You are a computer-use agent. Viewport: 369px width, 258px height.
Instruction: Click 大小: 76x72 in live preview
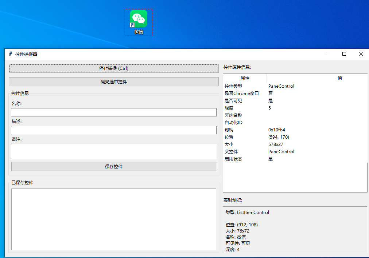click(x=237, y=231)
